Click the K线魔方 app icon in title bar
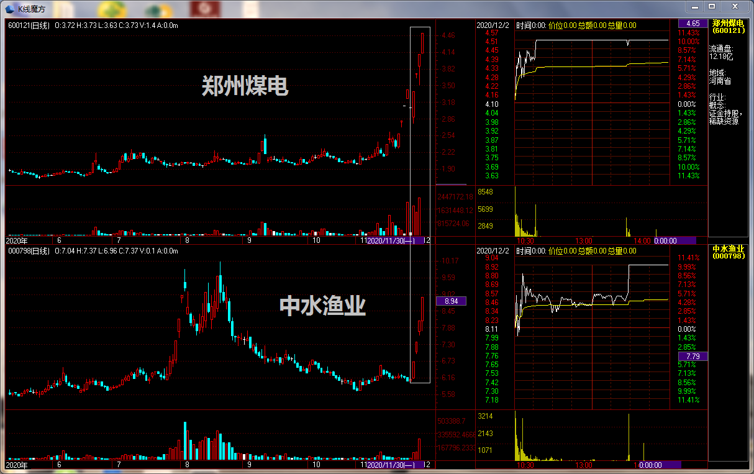 pos(11,9)
